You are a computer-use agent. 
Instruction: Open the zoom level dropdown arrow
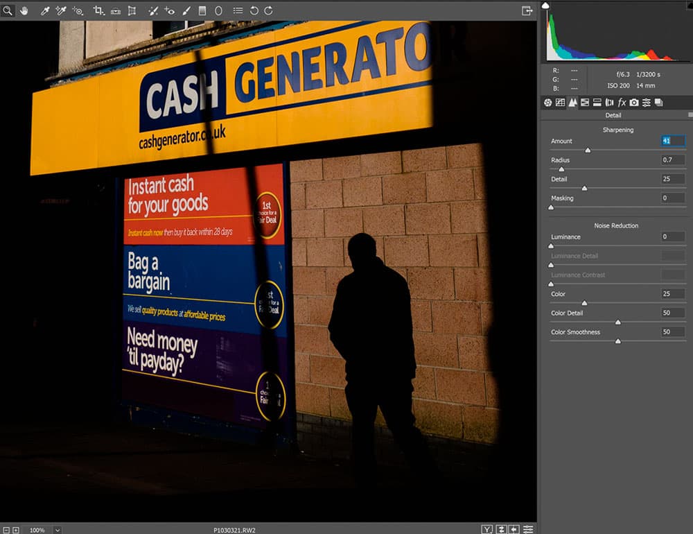coord(58,530)
